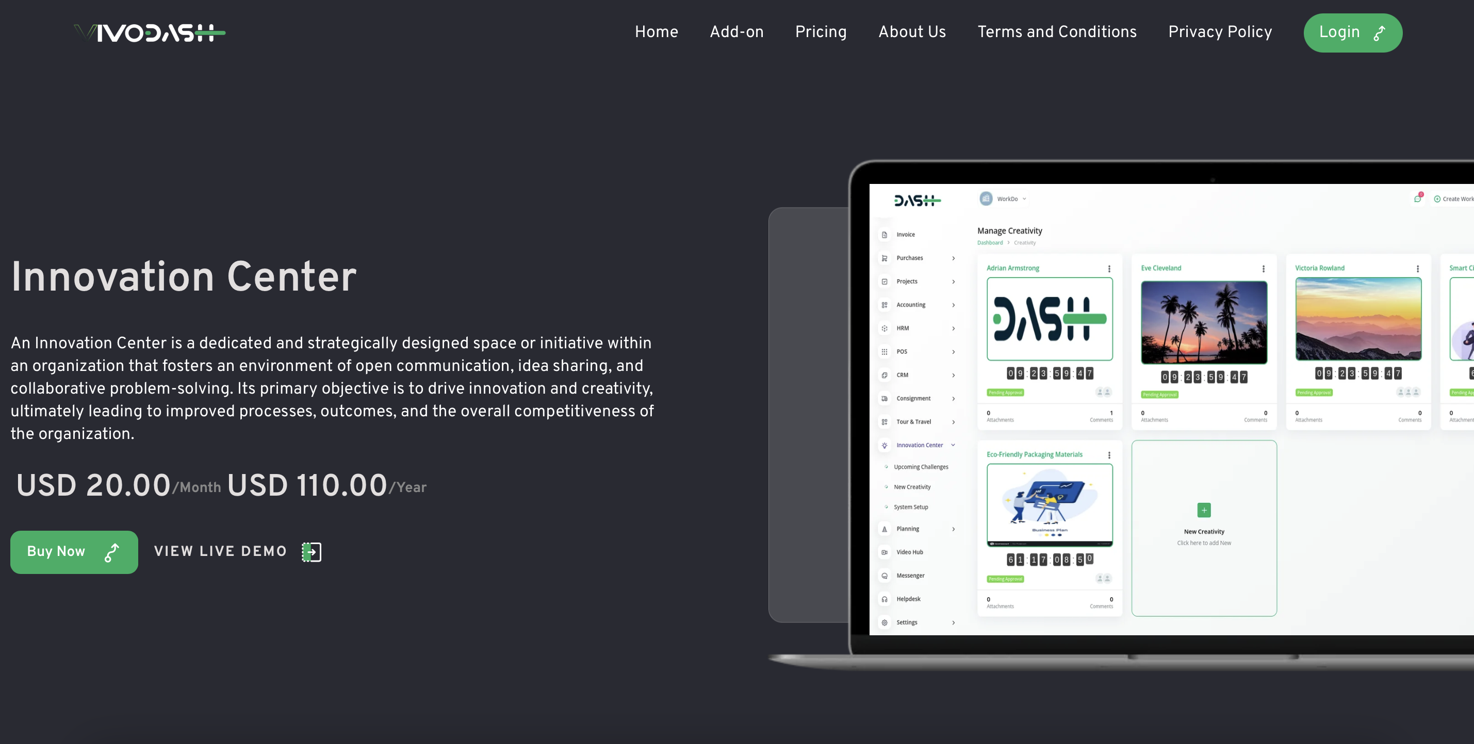Click the Buy Now arrow icon
Image resolution: width=1474 pixels, height=744 pixels.
pos(111,551)
